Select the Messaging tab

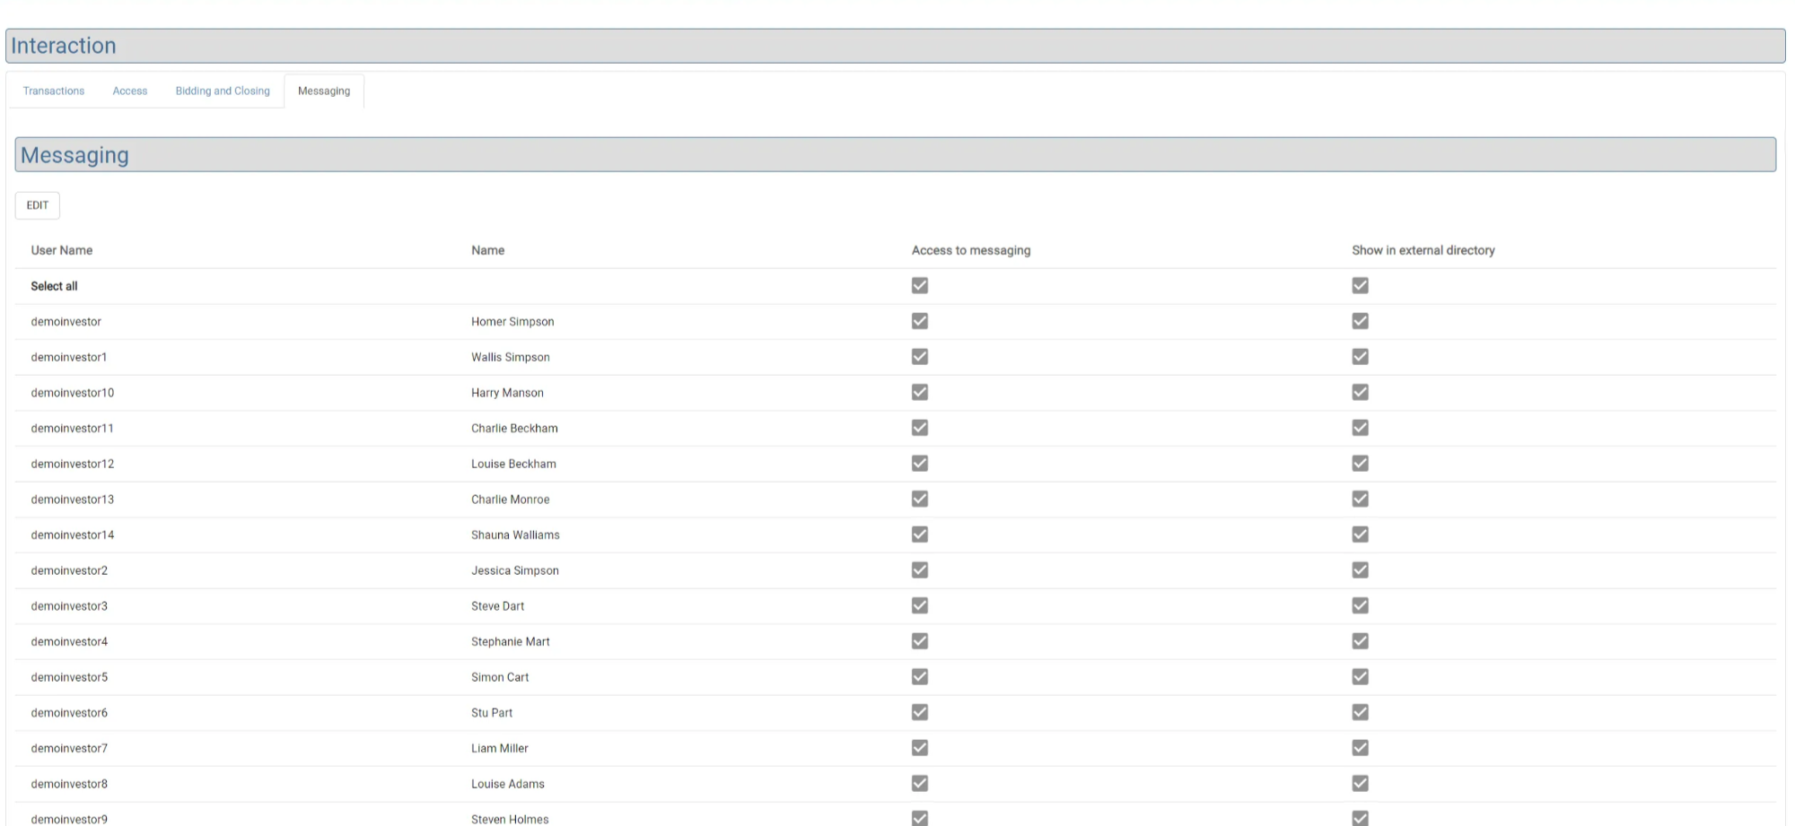(x=324, y=91)
